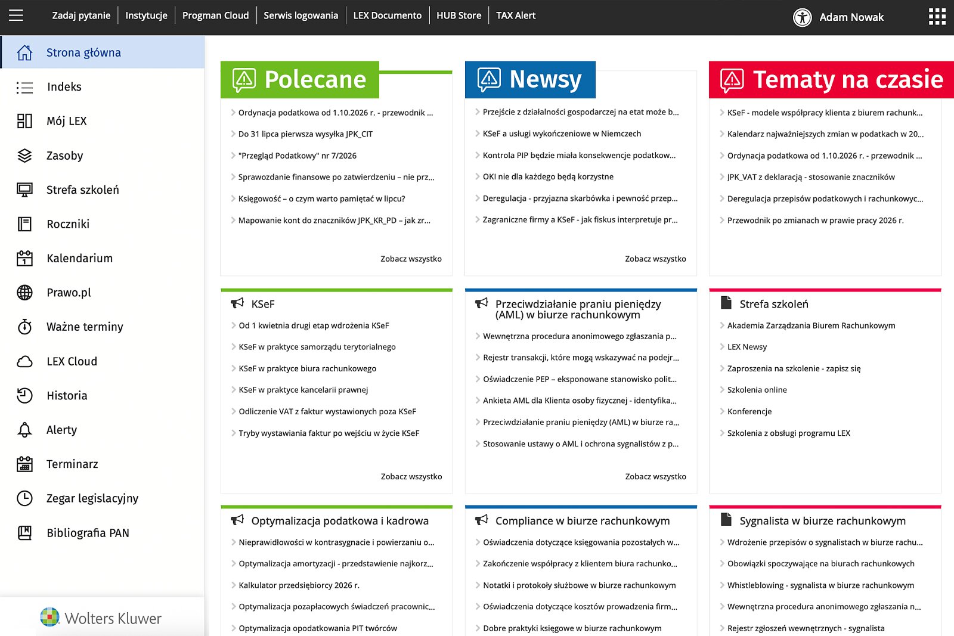Click the Zasoby layers icon
The image size is (954, 636).
24,156
